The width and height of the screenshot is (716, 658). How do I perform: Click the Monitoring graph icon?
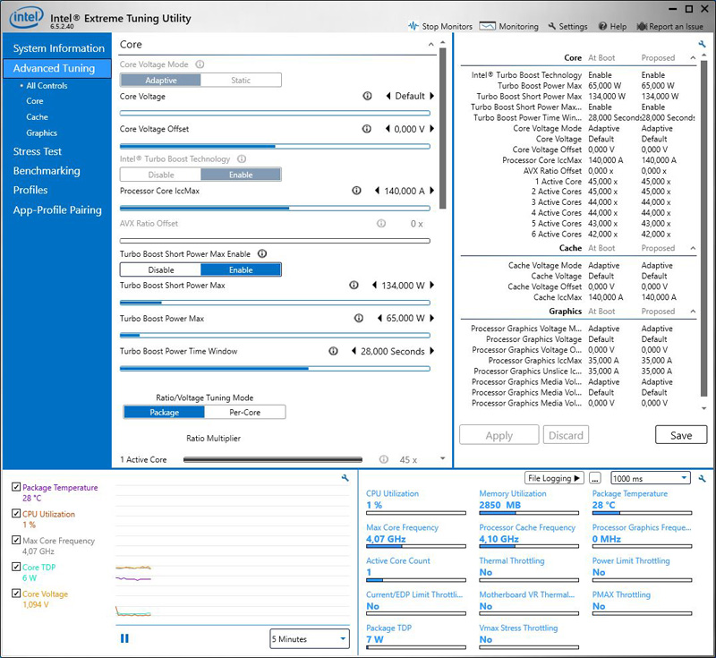(487, 26)
